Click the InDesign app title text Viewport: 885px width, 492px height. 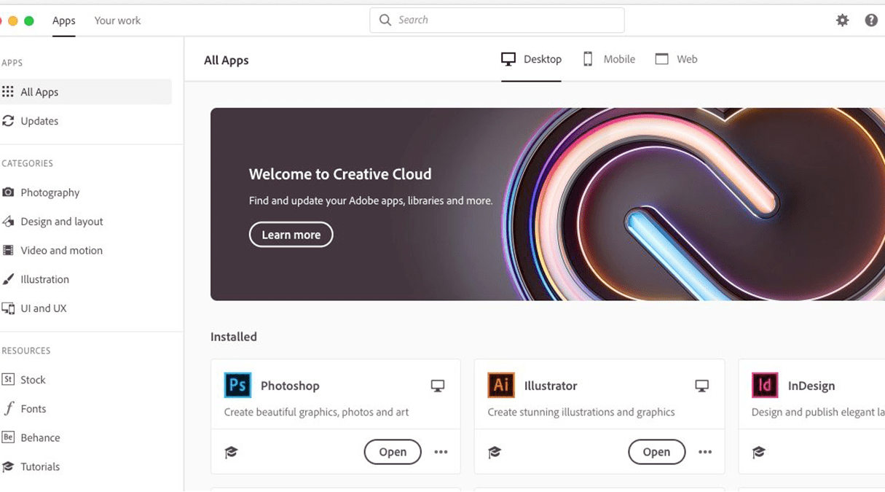coord(811,386)
